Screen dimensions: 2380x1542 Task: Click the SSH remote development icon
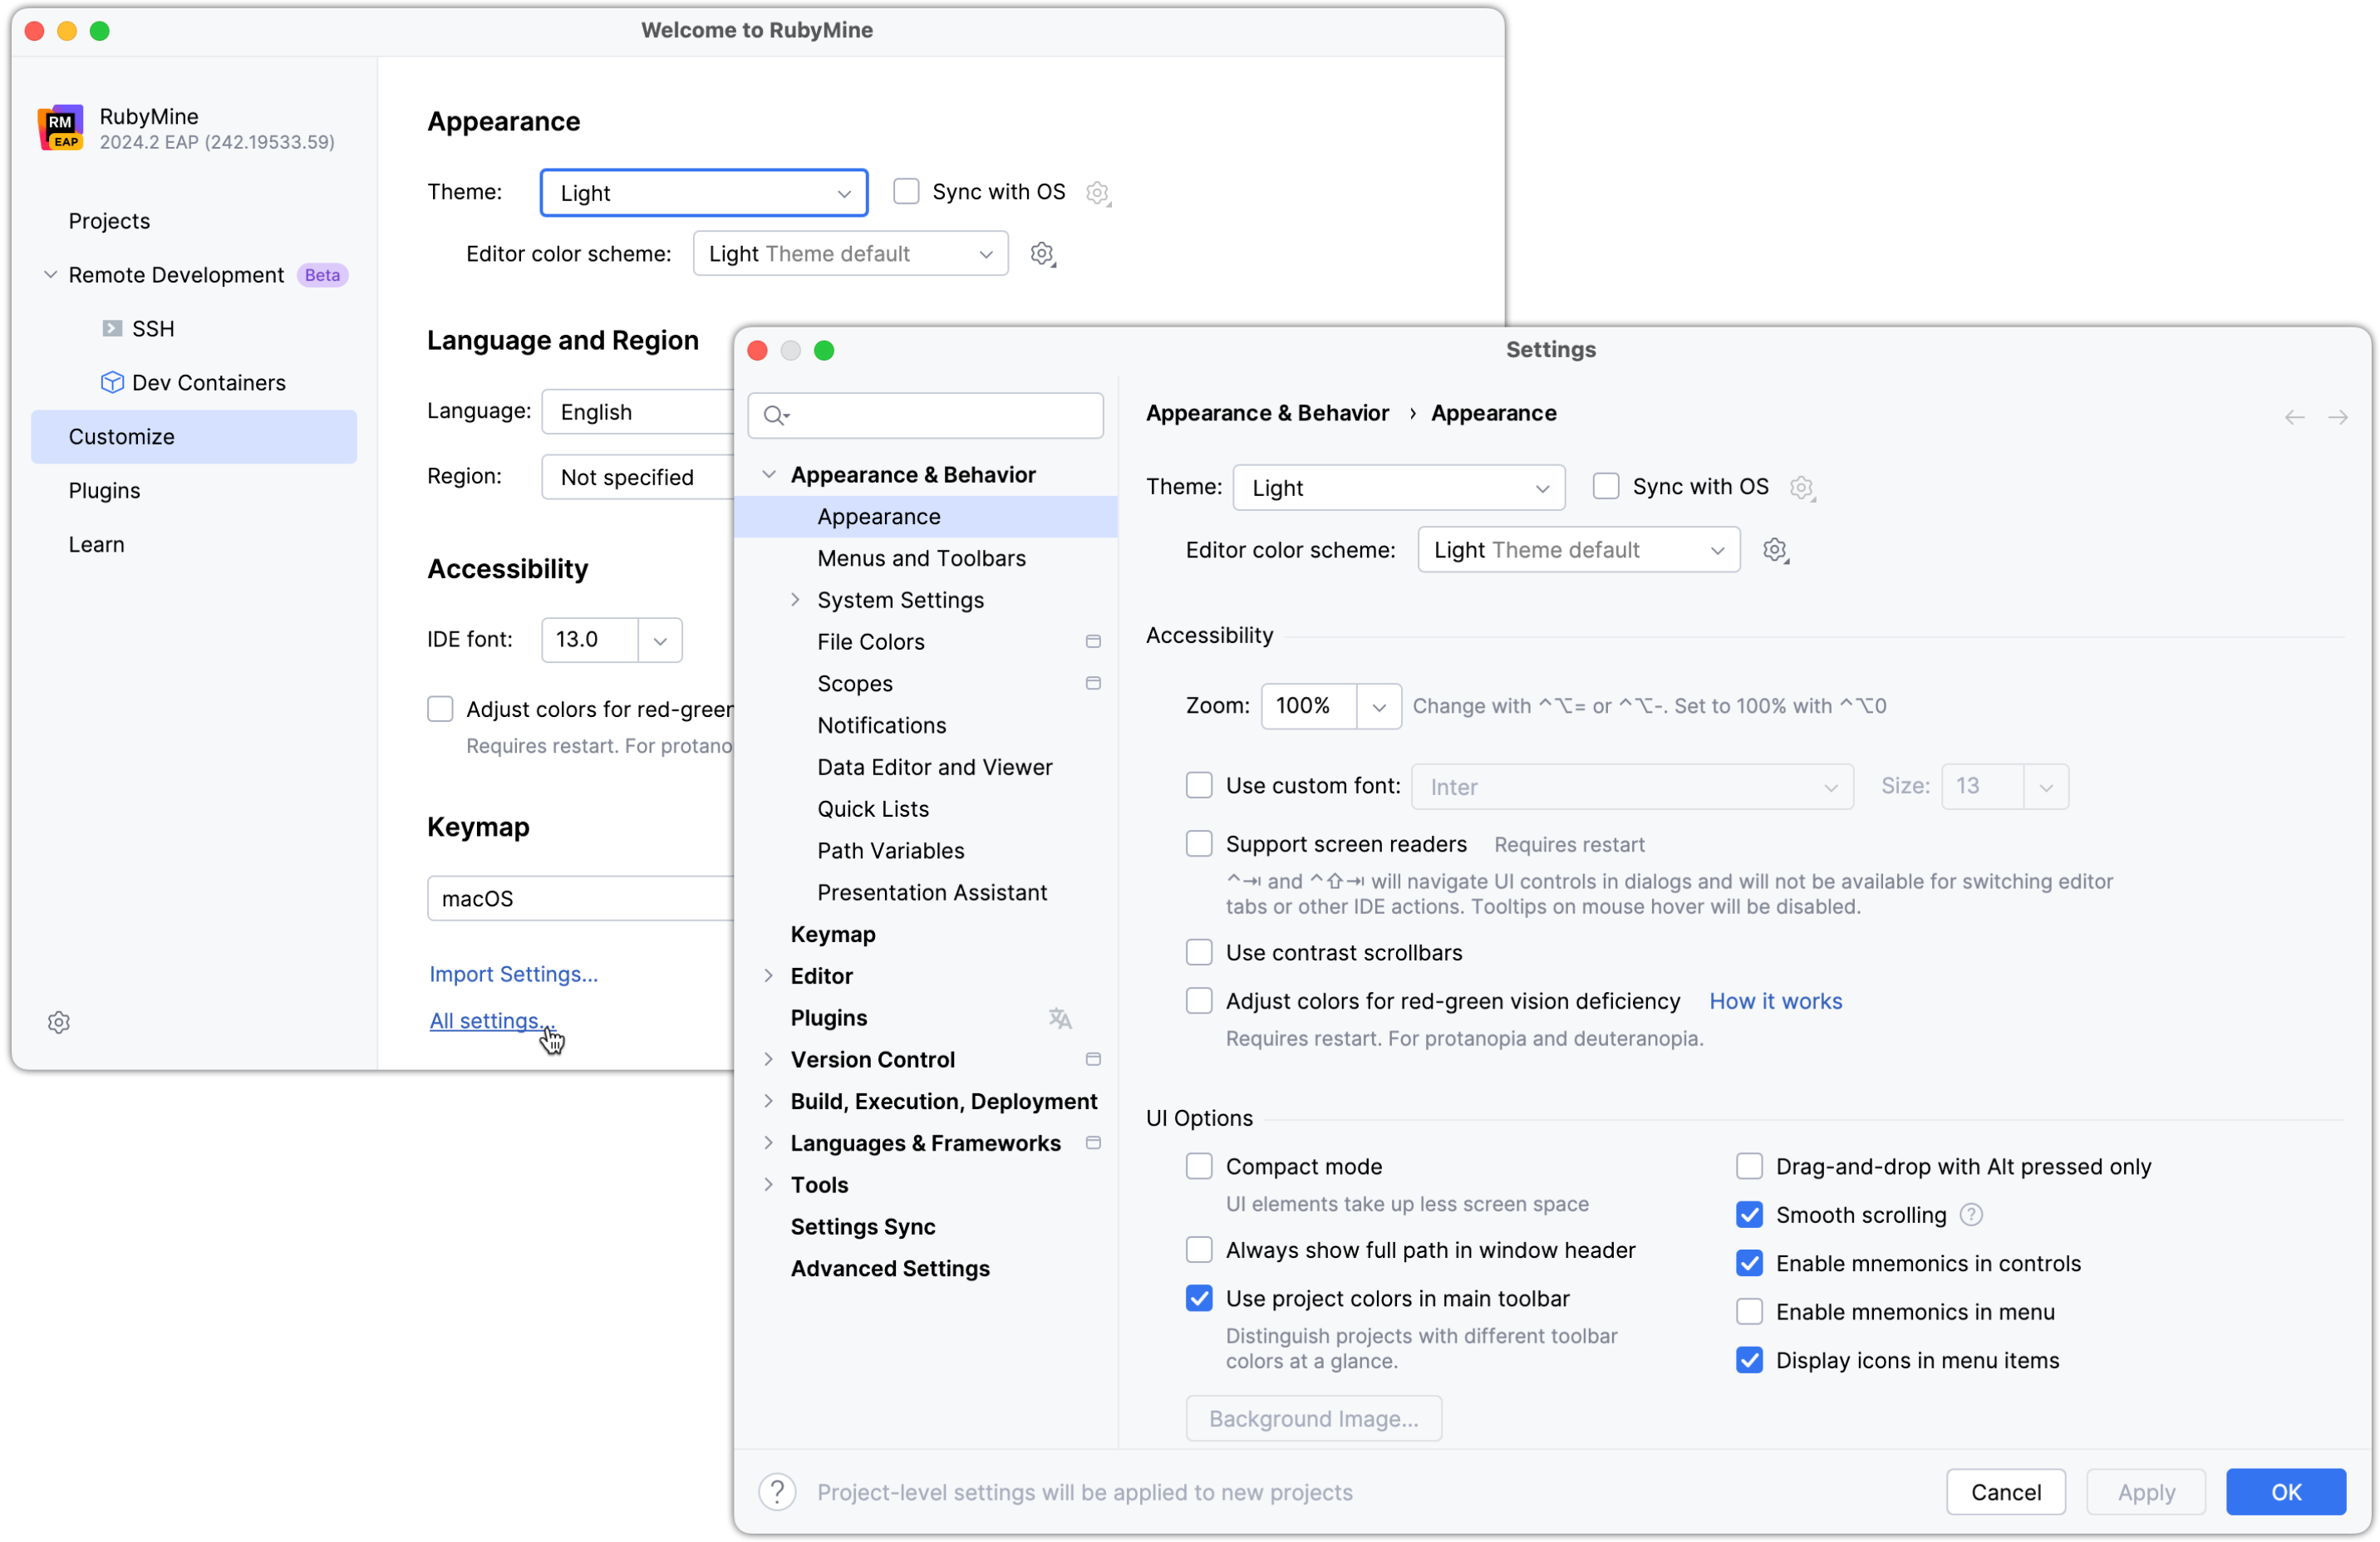(x=111, y=328)
